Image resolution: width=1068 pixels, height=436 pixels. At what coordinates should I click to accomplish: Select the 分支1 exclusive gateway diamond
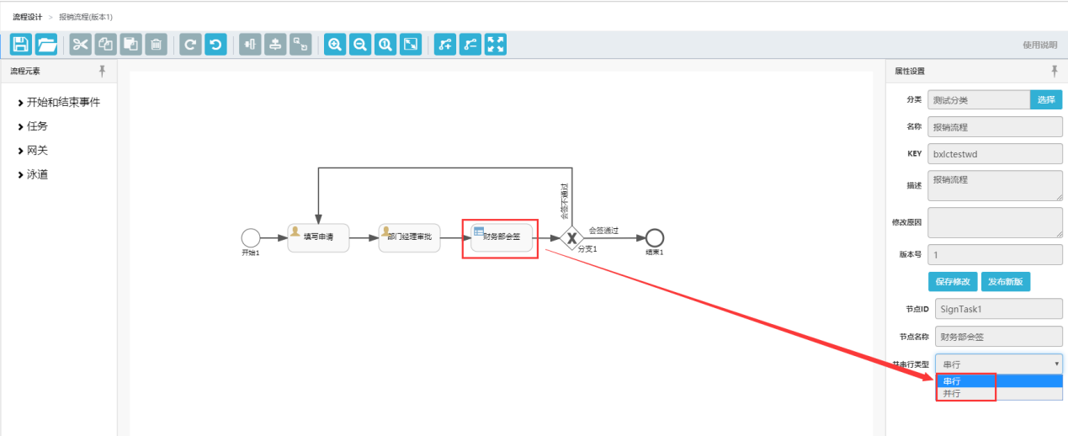pos(572,238)
